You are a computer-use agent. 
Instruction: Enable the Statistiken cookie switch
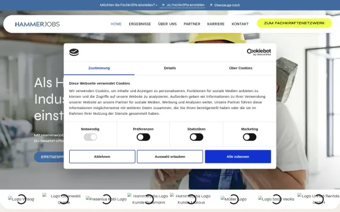pyautogui.click(x=197, y=137)
